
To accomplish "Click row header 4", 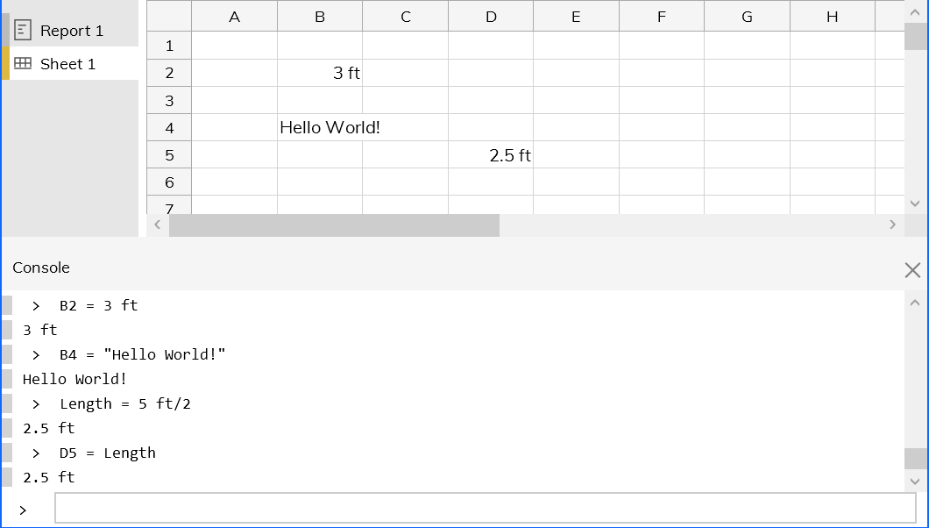I will coord(169,128).
